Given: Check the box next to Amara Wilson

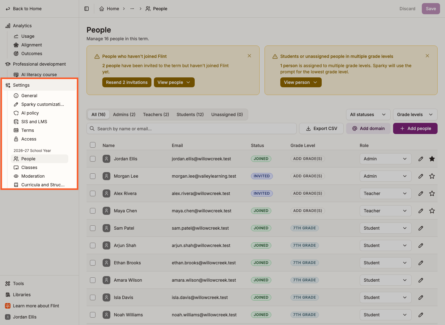Looking at the screenshot, I should click(93, 280).
